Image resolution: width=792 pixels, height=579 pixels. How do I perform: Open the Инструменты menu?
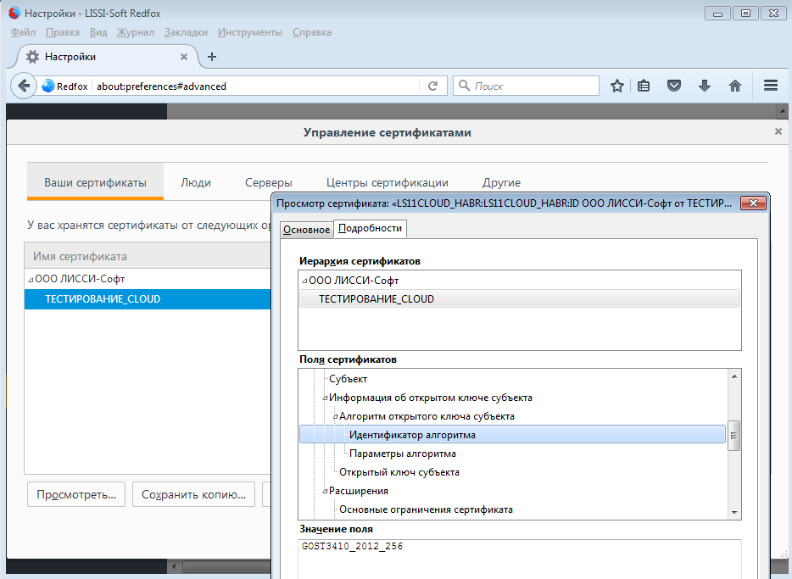click(250, 32)
